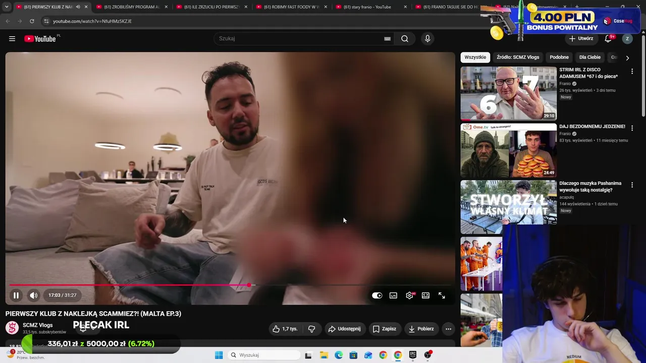Screen dimensions: 646x363
Task: Reload the page
Action: (32, 21)
